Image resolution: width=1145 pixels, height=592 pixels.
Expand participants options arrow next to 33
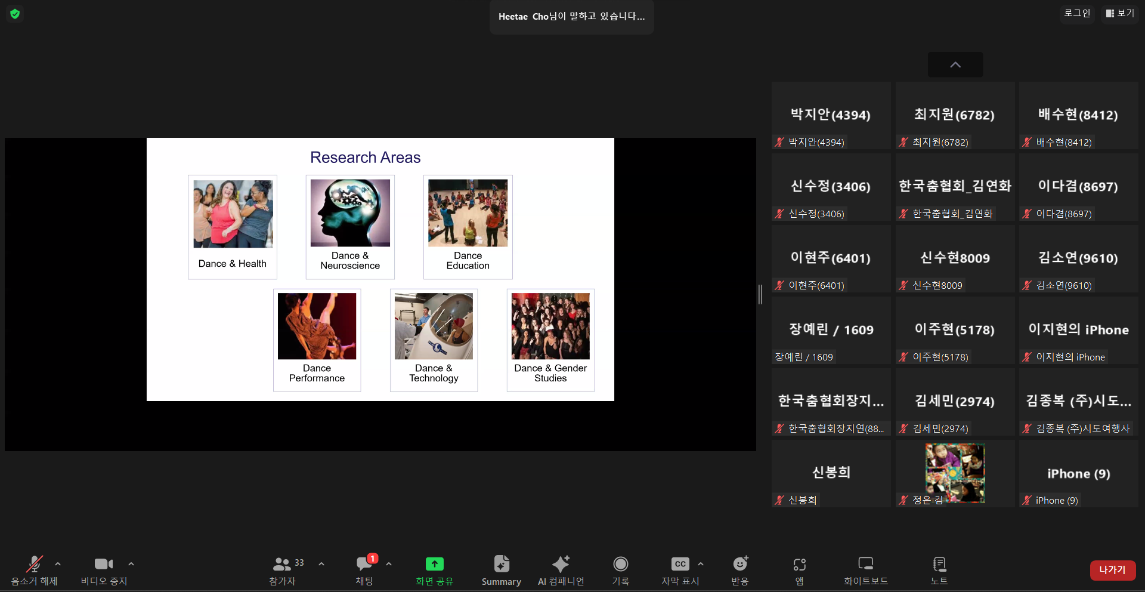[x=321, y=563]
